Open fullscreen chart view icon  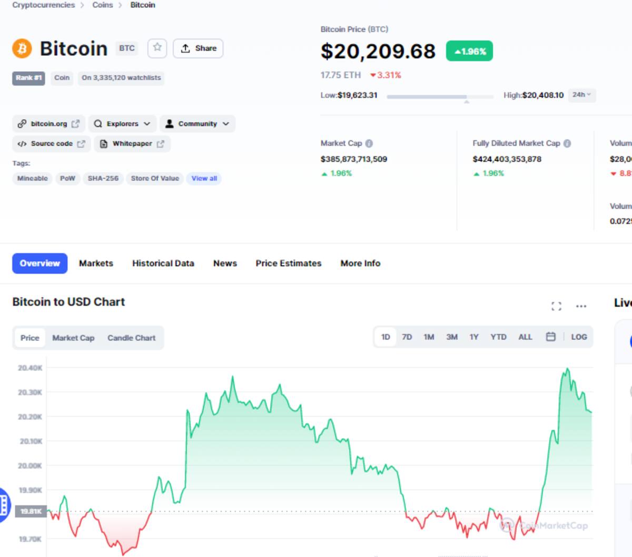click(x=556, y=306)
